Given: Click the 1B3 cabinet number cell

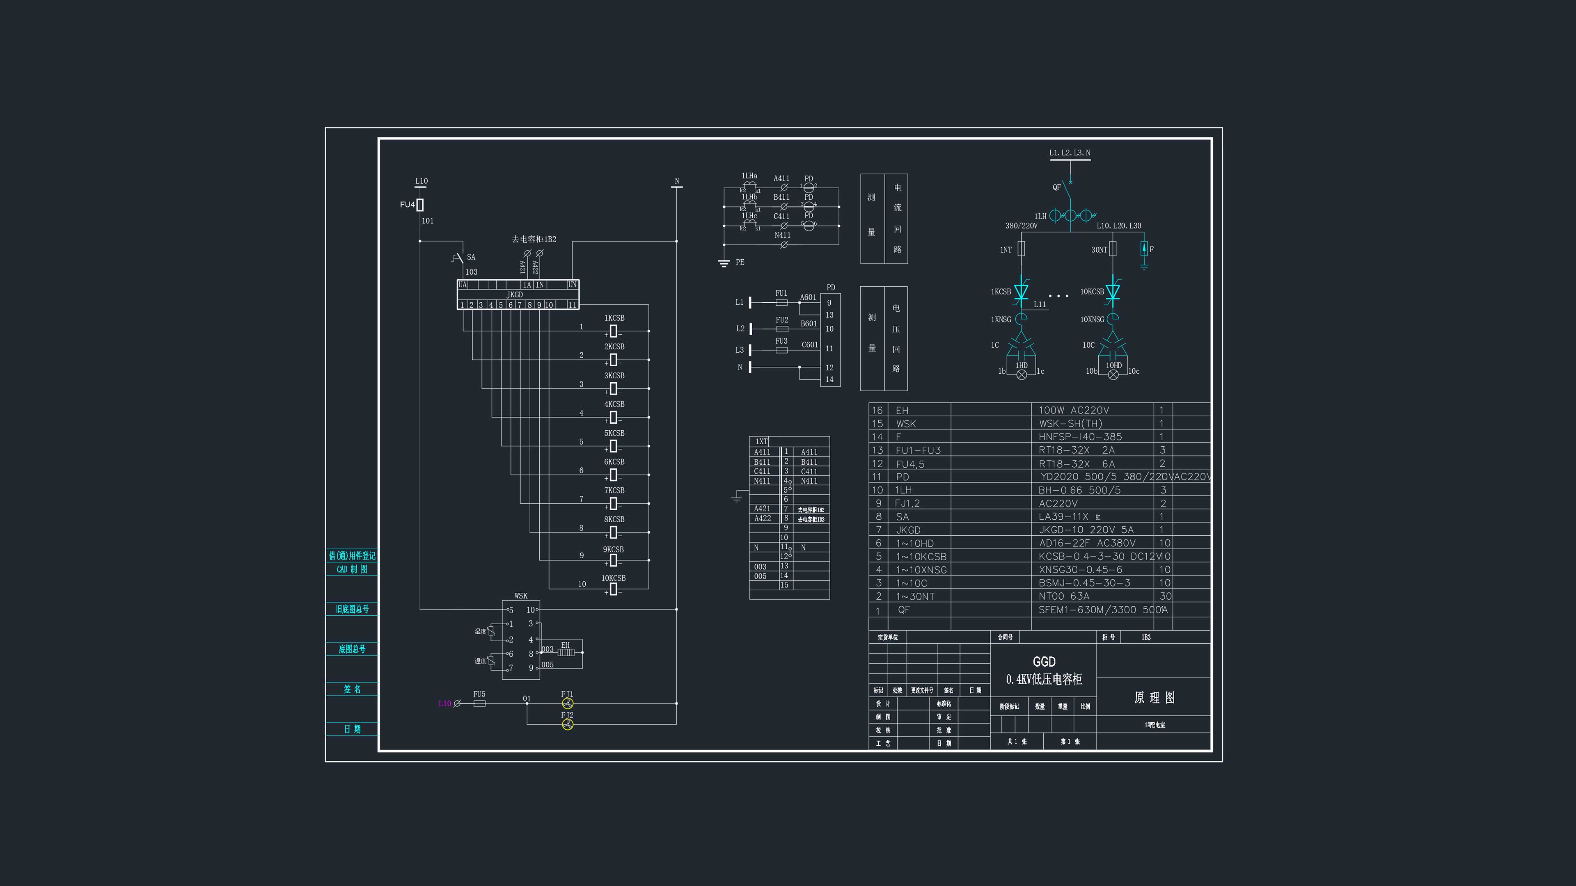Looking at the screenshot, I should [x=1146, y=638].
